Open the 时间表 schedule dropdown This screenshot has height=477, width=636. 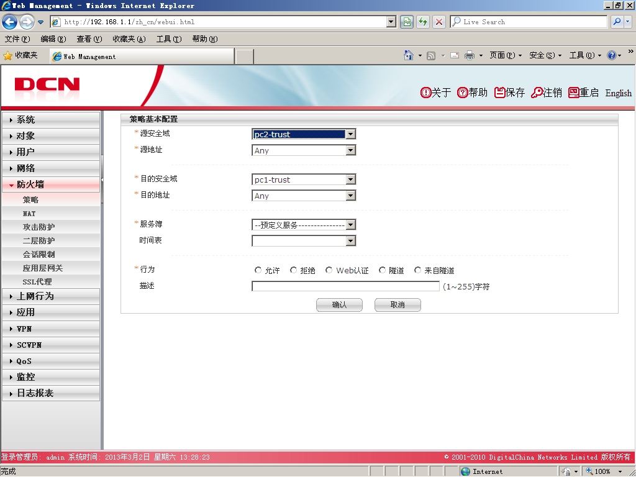(x=304, y=241)
